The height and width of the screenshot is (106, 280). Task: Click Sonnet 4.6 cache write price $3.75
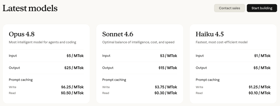pos(166,87)
